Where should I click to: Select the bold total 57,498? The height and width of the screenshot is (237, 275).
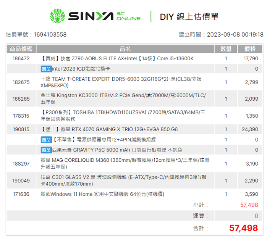244,228
